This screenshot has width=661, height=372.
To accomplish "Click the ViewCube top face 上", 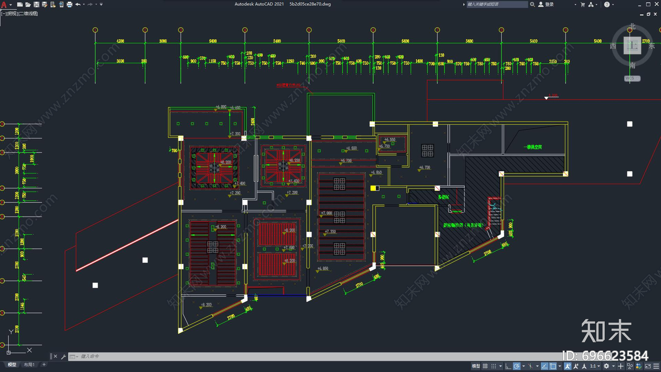I will (632, 45).
